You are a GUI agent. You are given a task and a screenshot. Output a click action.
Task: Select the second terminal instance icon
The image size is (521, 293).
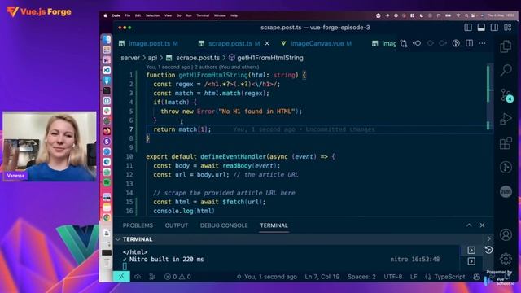471,261
